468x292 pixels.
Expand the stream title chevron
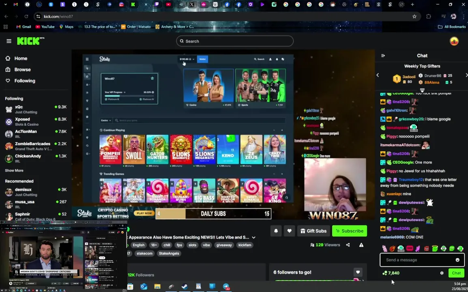tap(253, 237)
